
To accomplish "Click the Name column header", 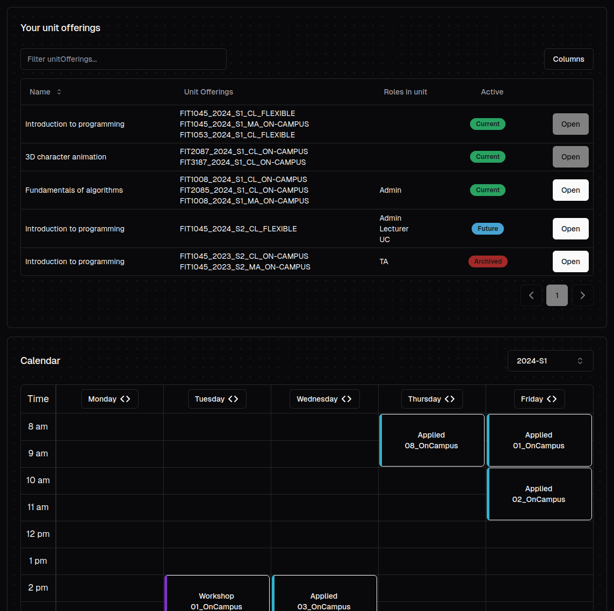I will point(40,92).
